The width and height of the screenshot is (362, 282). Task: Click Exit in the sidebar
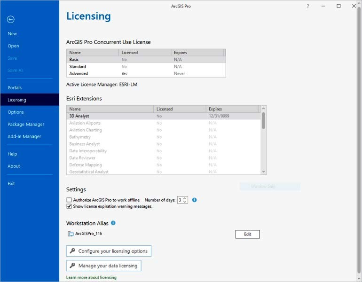11,184
